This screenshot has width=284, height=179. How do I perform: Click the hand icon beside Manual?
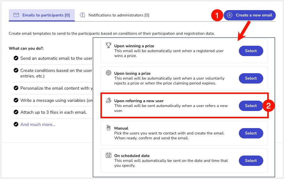click(x=108, y=128)
